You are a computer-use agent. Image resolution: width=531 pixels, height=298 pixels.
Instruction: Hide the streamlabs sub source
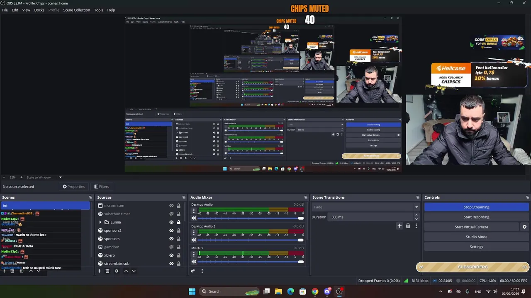click(171, 264)
